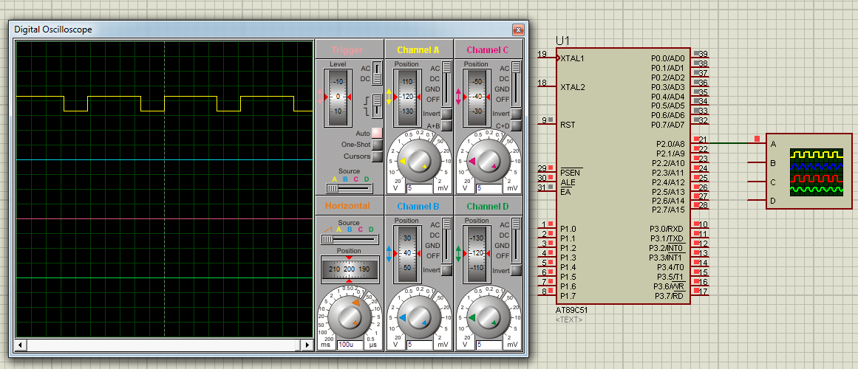
Task: Click the ALE pin label
Action: 568,182
